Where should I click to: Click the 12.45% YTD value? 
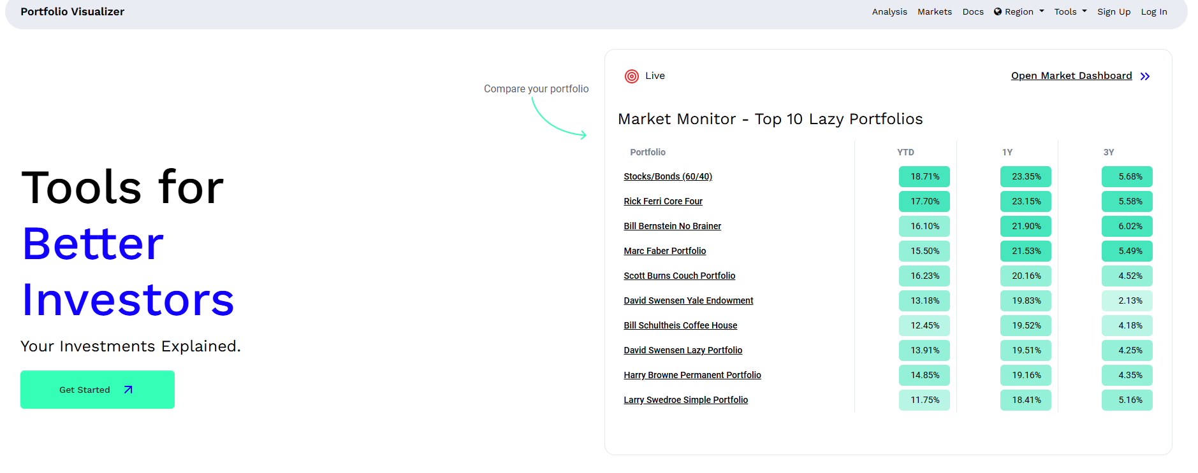point(924,325)
